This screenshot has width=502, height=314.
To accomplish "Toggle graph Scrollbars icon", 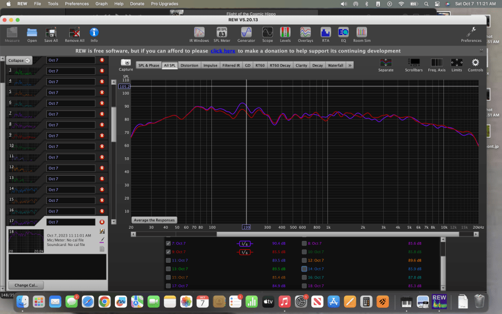I will pos(414,65).
